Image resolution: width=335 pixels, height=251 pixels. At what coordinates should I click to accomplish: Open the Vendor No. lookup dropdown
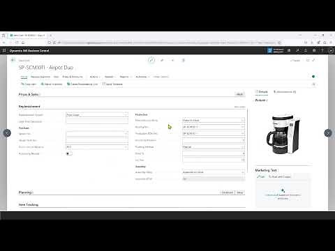tap(126, 134)
